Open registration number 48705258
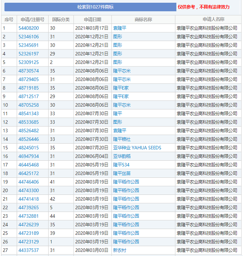Image resolution: width=243 pixels, height=256 pixels. coord(28,105)
